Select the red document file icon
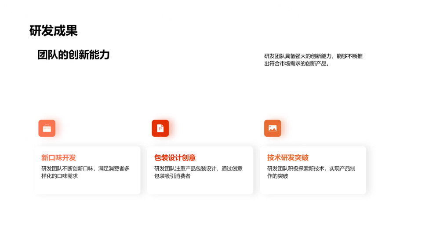This screenshot has height=241, width=422. pos(160,128)
